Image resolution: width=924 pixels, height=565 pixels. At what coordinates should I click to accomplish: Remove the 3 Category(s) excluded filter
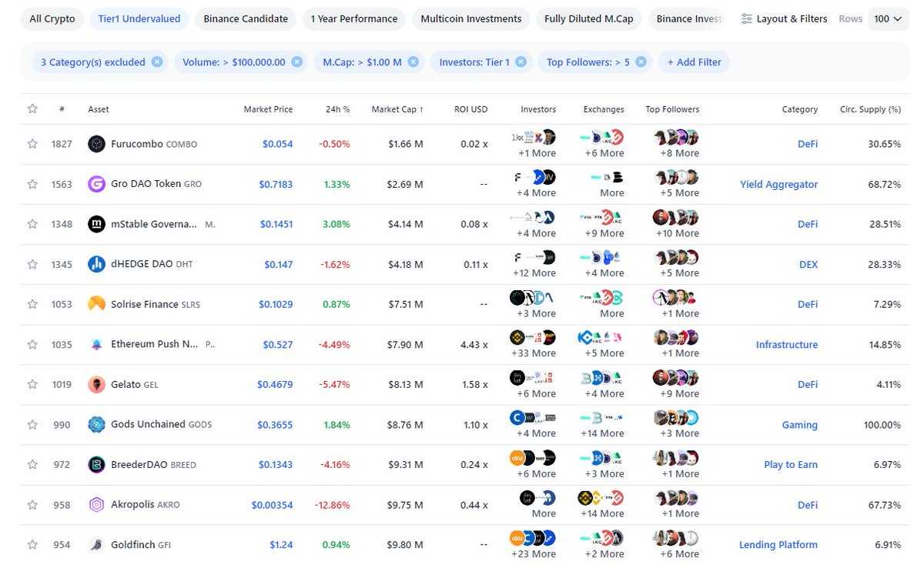[157, 62]
